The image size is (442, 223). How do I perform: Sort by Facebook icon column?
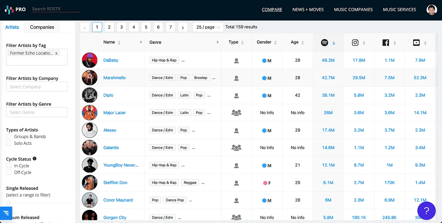pyautogui.click(x=395, y=43)
